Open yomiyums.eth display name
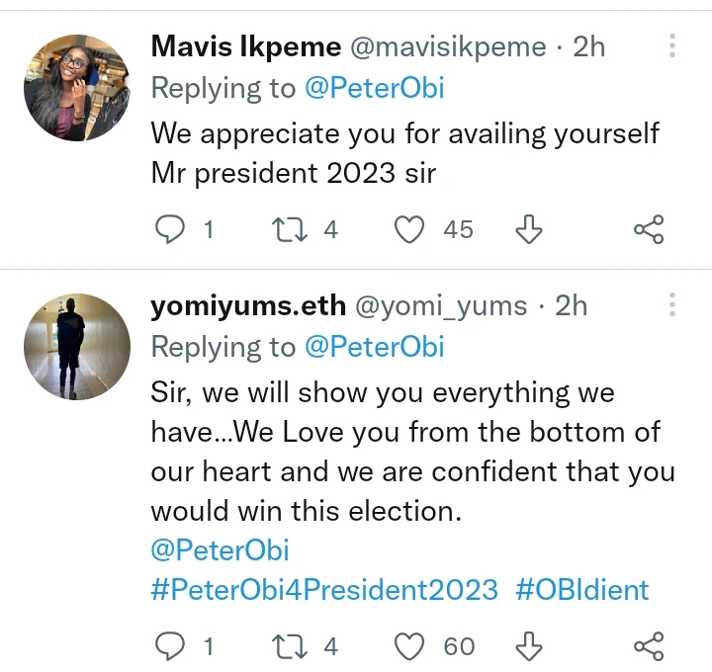 248,305
